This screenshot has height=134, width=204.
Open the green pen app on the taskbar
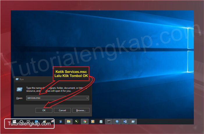click(77, 122)
